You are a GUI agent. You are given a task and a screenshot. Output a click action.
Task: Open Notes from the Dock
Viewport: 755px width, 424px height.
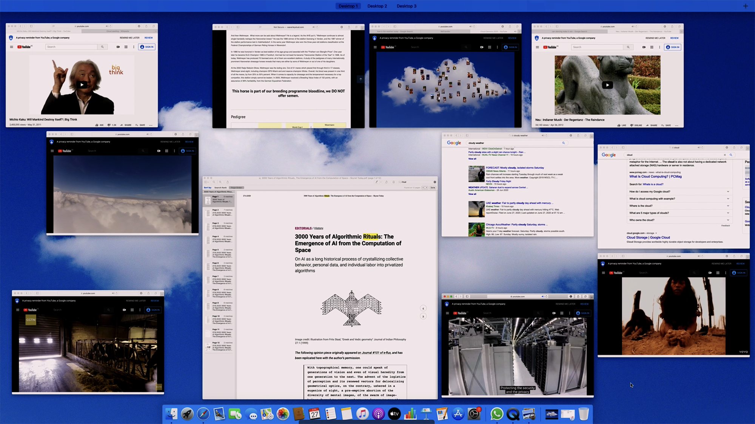pyautogui.click(x=346, y=414)
